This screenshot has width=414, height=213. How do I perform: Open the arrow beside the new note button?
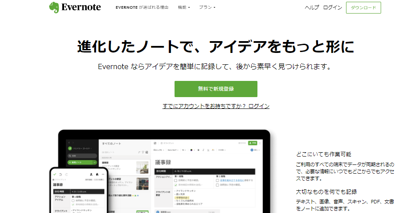(95, 162)
